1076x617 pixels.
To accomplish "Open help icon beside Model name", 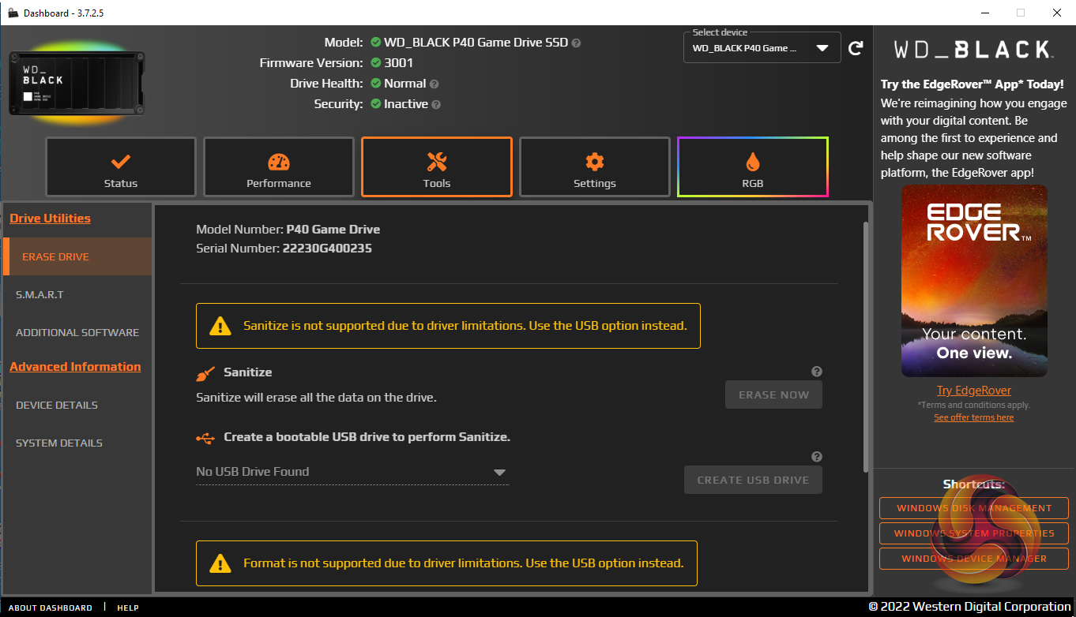I will pos(576,43).
